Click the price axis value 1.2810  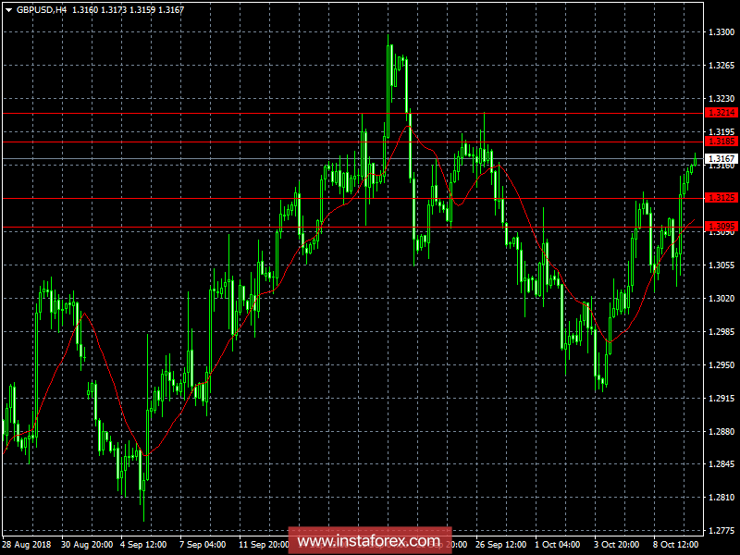pos(721,498)
